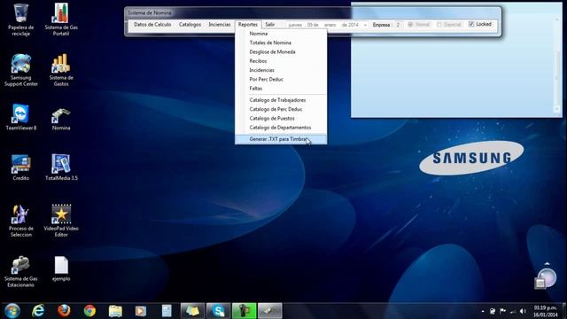567x319 pixels.
Task: Choose Generar .TXT para Timbrar
Action: pyautogui.click(x=281, y=139)
